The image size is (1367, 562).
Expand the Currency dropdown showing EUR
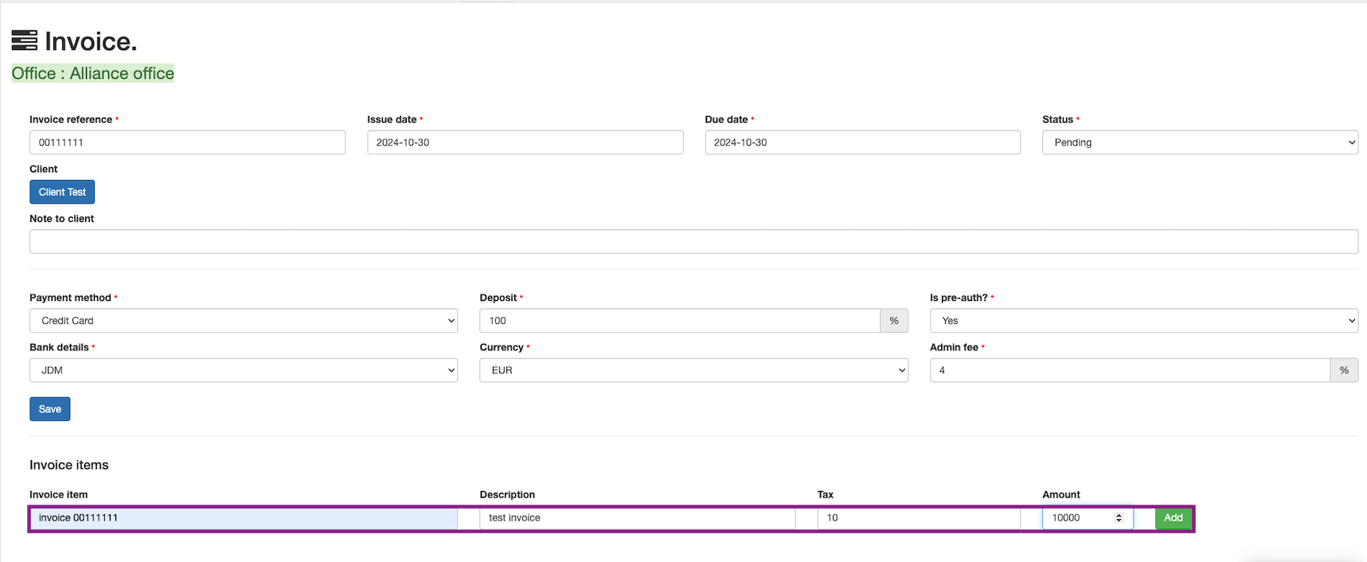(x=693, y=370)
